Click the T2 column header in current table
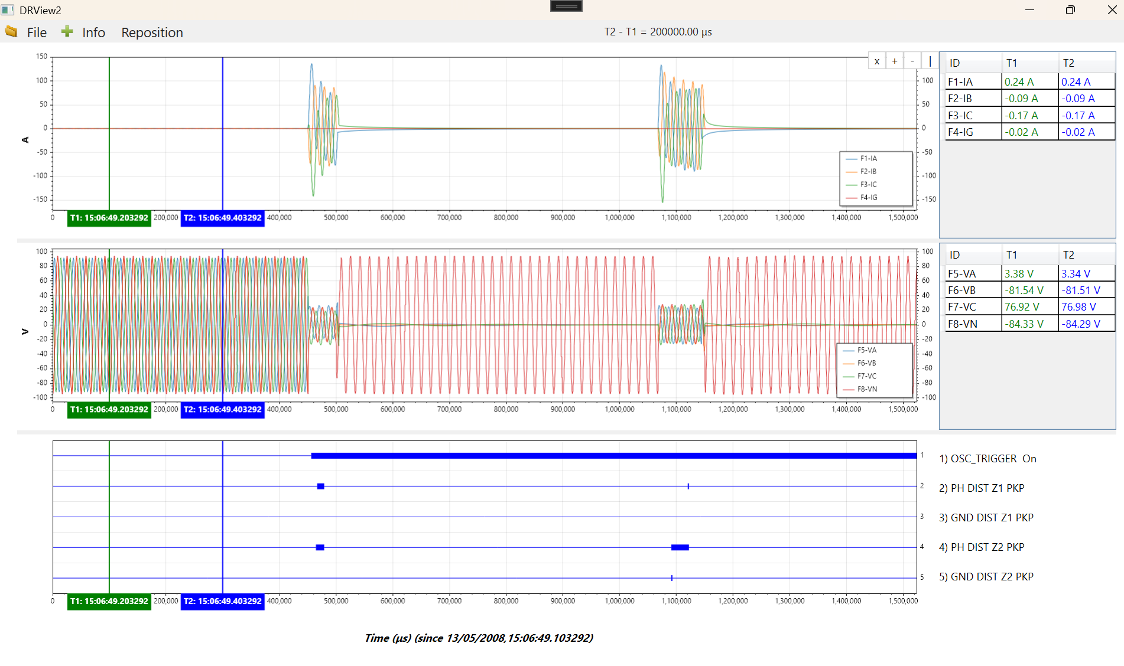The image size is (1124, 666). coord(1087,63)
